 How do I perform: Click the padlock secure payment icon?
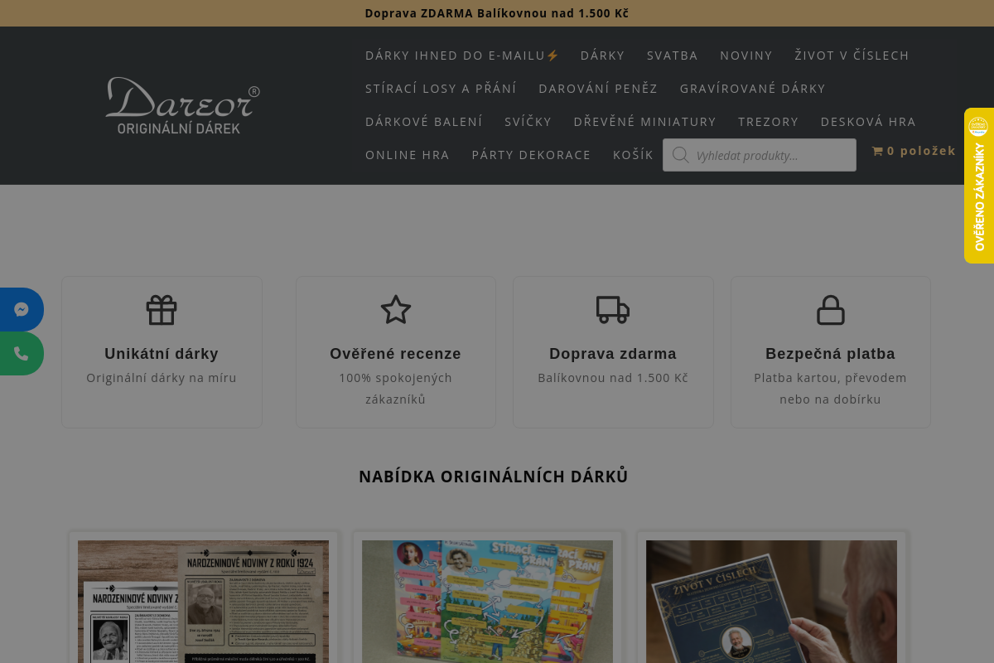[831, 310]
